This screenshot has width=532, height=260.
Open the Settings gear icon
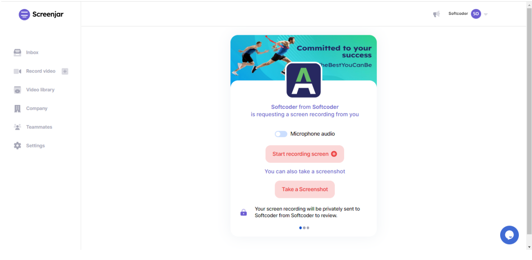17,146
